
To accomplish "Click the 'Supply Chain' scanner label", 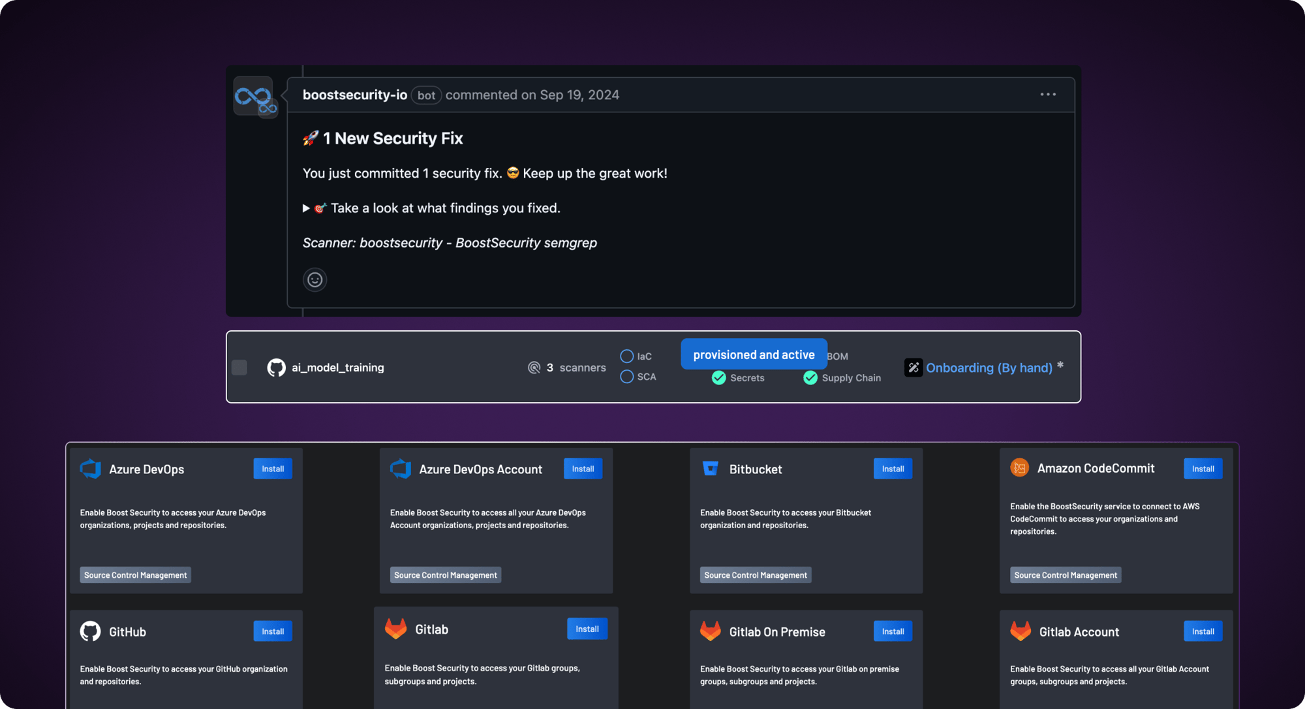I will 852,378.
